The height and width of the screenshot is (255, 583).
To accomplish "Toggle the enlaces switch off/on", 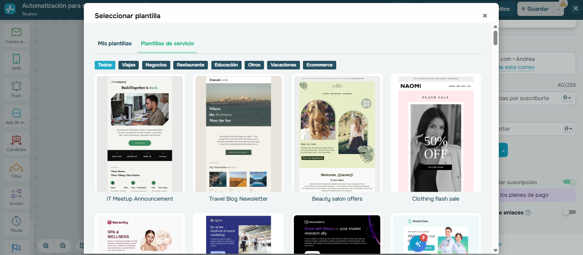I will point(570,212).
